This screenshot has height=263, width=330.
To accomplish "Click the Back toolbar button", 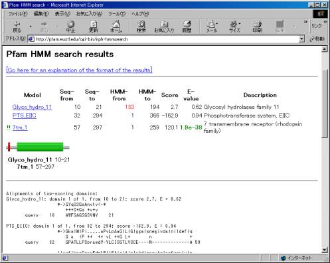I will tap(17, 27).
